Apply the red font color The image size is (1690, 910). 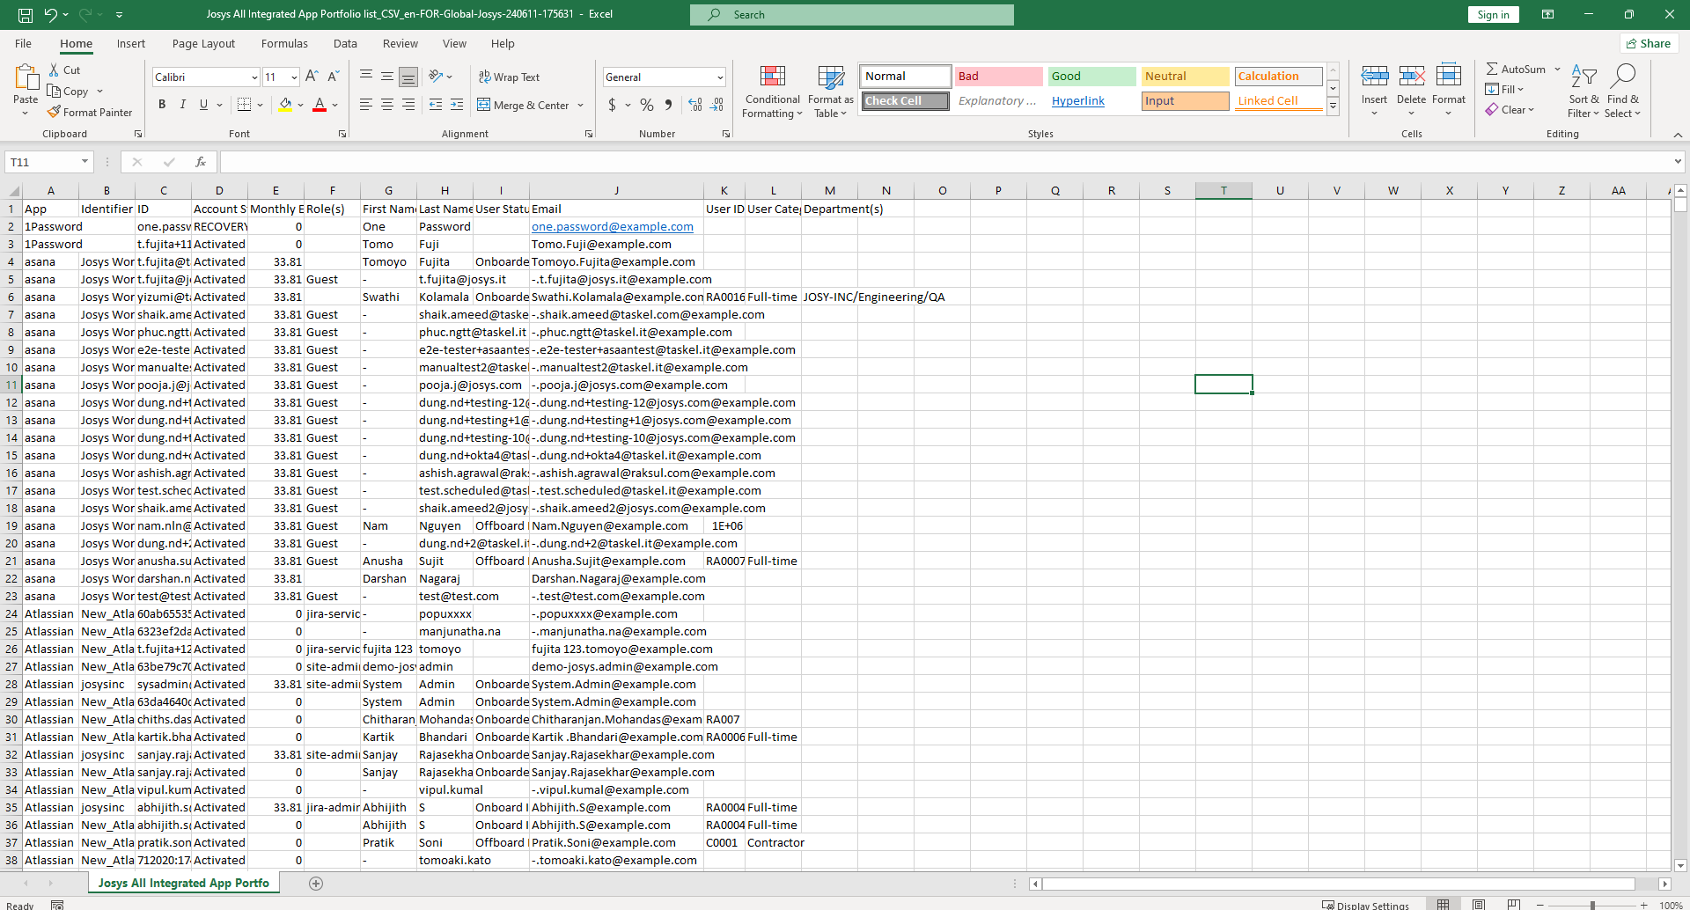click(x=320, y=105)
